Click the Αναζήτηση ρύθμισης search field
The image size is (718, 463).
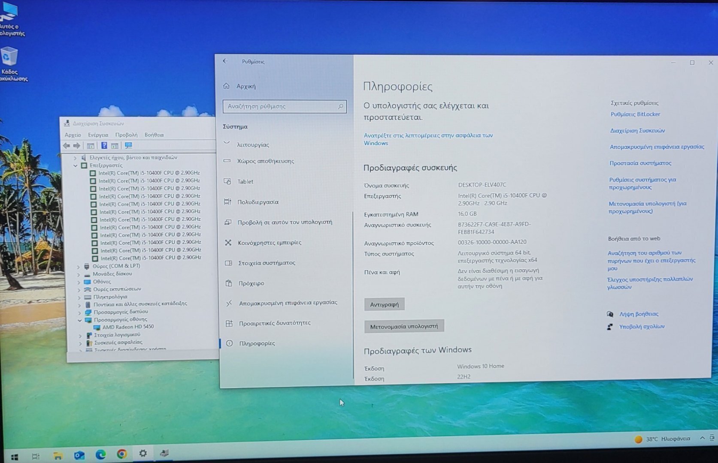click(x=285, y=106)
